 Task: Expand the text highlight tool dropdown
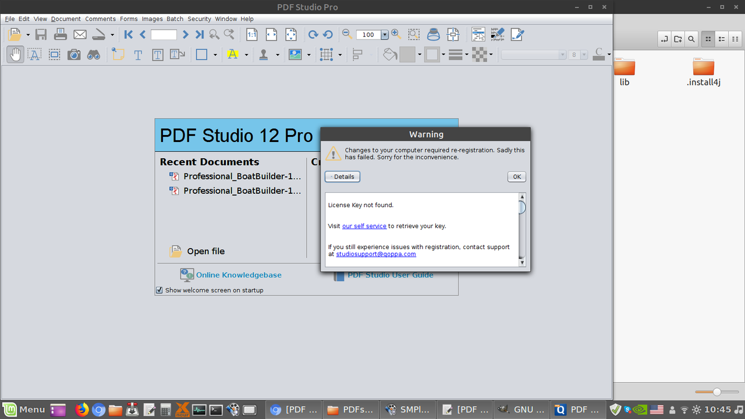246,55
